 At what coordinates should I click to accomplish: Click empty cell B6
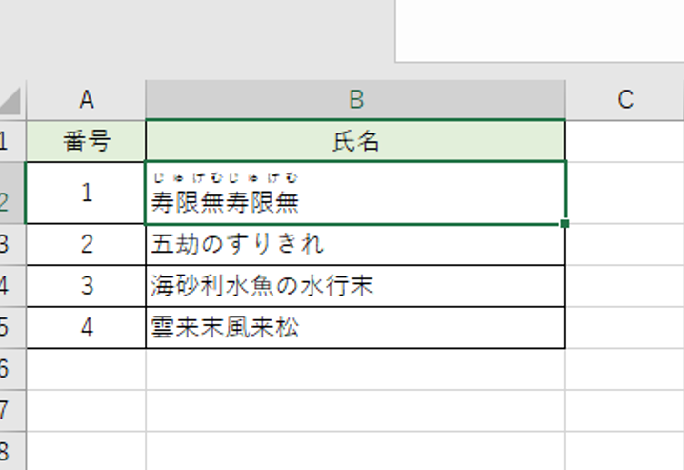tap(355, 369)
